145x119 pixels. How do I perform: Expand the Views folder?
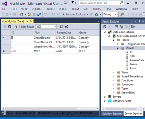113,72
